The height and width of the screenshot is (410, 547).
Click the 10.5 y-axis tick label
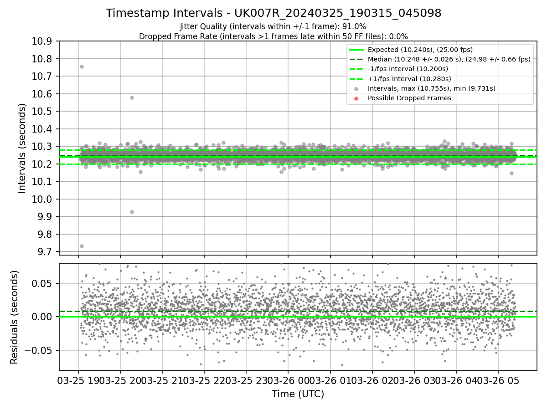[x=42, y=112]
